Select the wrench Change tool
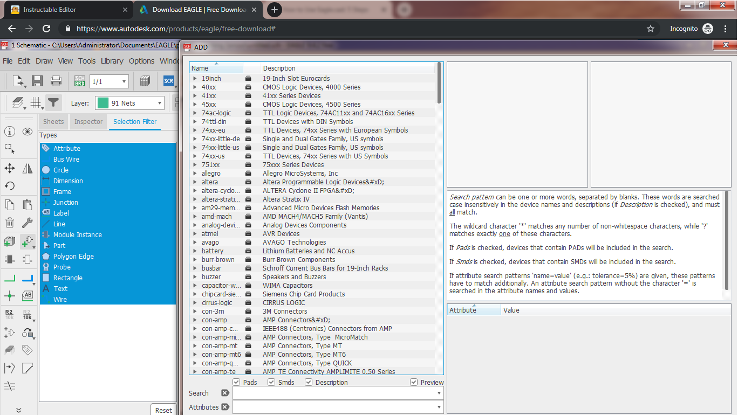Viewport: 738px width, 415px height. [28, 223]
